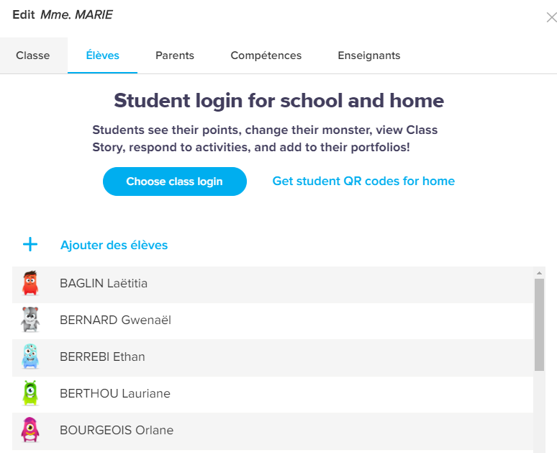Select student BERREBI Ethan by name
557x453 pixels.
[102, 356]
